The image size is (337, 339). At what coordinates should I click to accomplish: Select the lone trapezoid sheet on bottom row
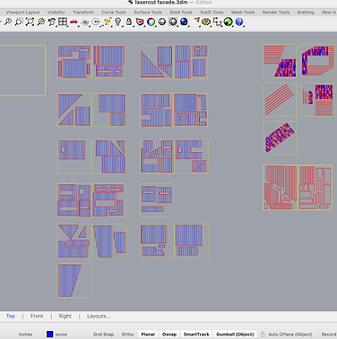(x=74, y=281)
